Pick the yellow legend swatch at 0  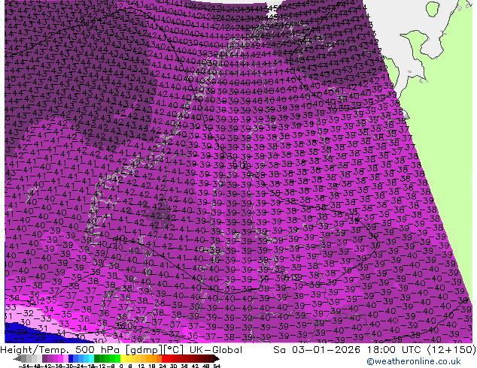[123, 358]
